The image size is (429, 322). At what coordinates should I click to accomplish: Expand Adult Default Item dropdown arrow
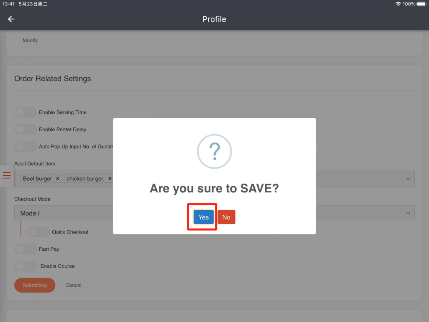[x=408, y=179]
